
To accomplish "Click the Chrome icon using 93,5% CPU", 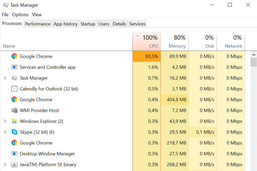I will coord(14,56).
